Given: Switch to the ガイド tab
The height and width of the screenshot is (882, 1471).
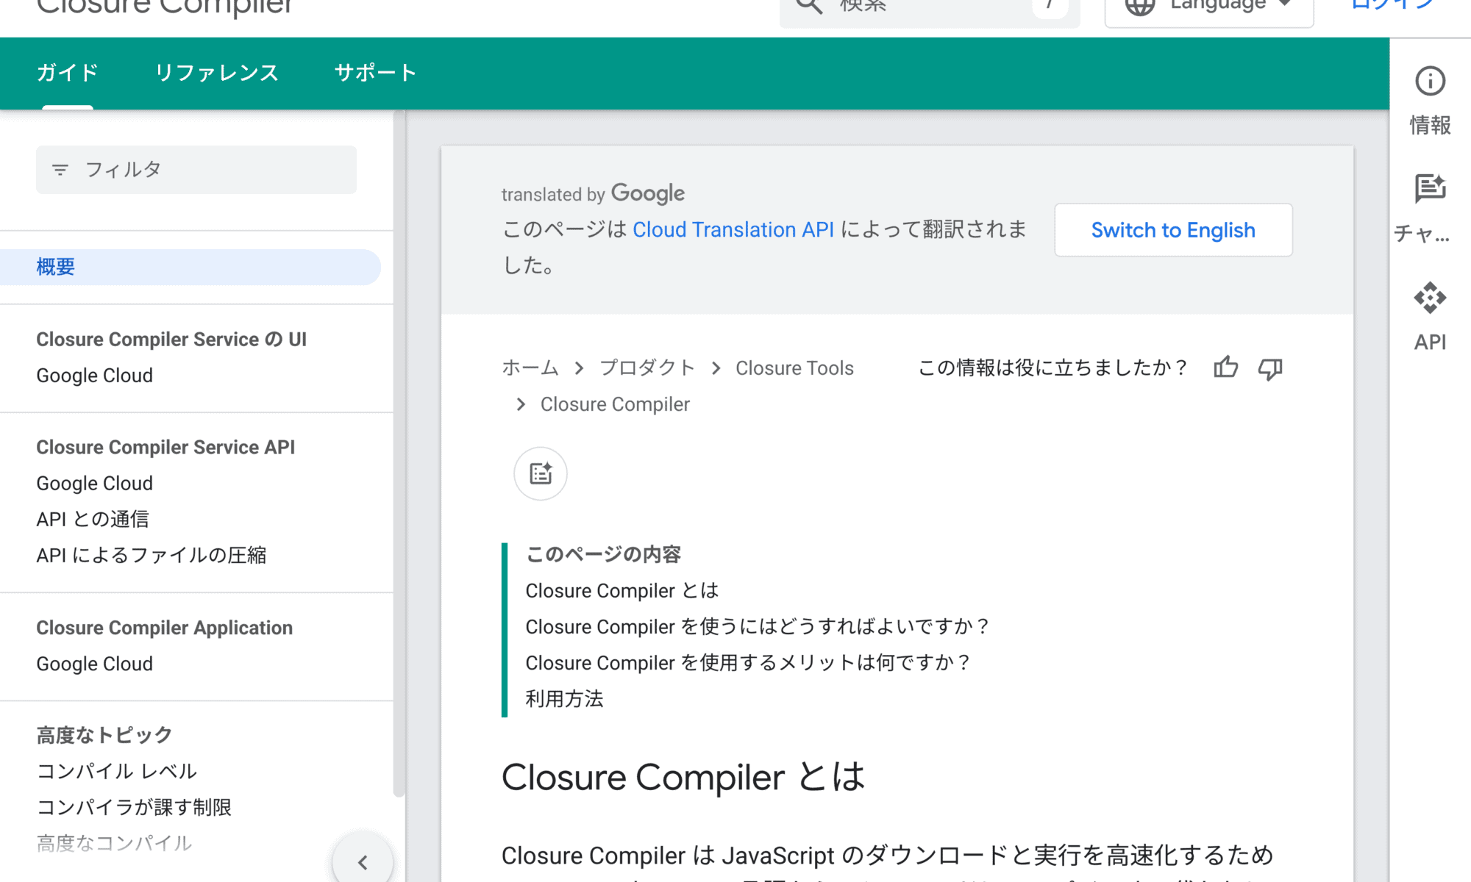Looking at the screenshot, I should 67,73.
